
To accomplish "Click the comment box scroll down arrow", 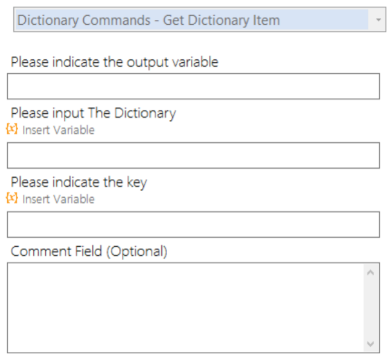I will pos(371,344).
